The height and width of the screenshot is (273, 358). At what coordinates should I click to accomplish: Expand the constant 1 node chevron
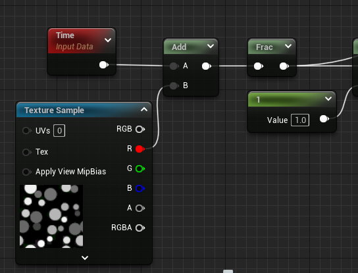328,99
